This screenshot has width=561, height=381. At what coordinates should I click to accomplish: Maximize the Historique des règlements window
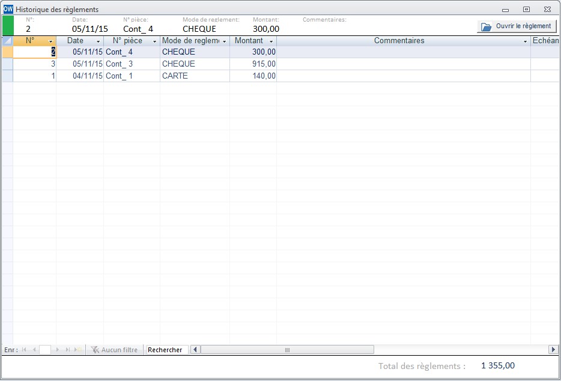coord(526,9)
